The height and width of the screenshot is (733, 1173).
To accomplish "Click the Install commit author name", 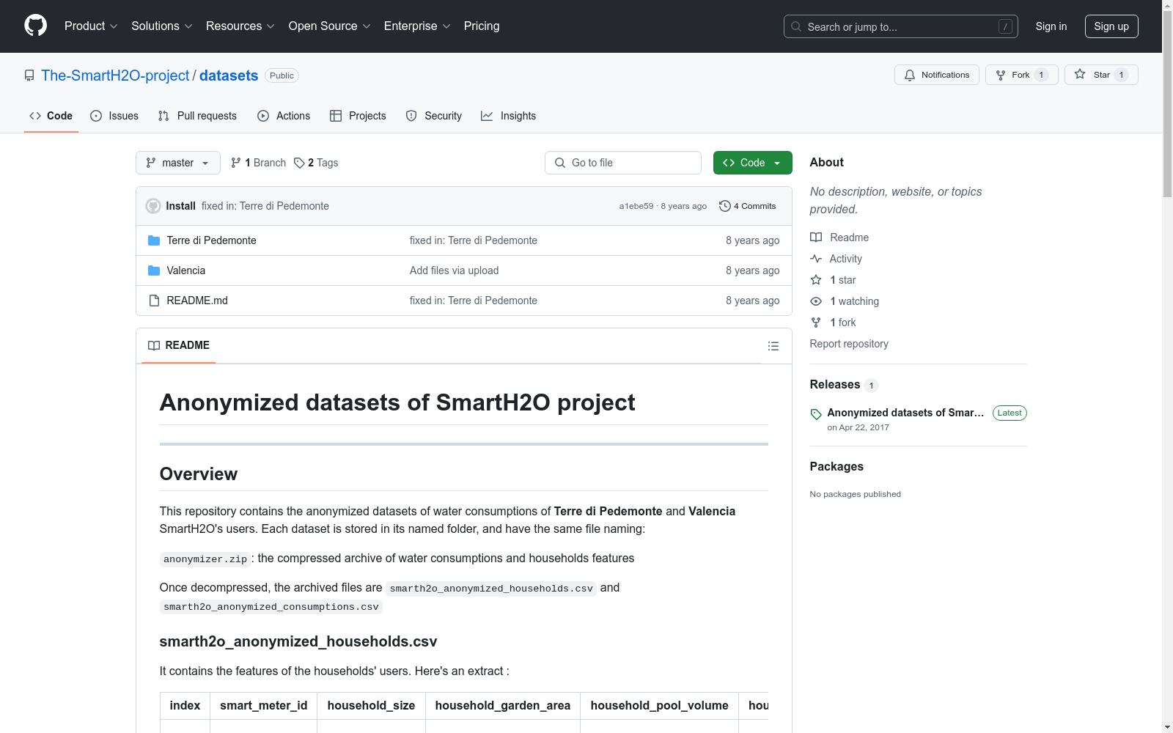I will pos(180,206).
